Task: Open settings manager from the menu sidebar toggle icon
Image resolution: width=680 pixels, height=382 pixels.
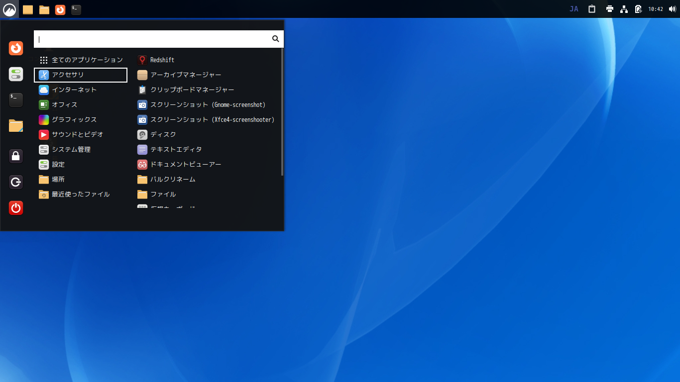Action: [16, 74]
